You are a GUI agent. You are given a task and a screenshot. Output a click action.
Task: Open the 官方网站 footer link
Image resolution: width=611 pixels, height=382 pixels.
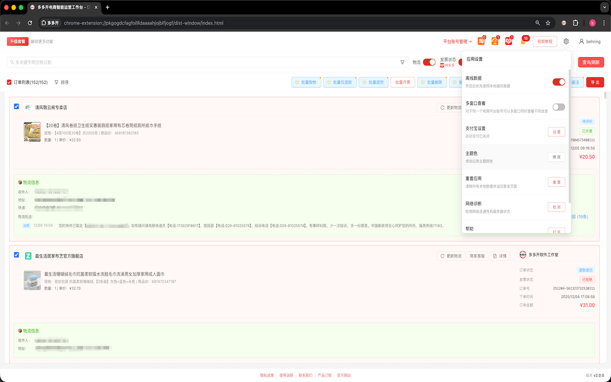pos(344,375)
